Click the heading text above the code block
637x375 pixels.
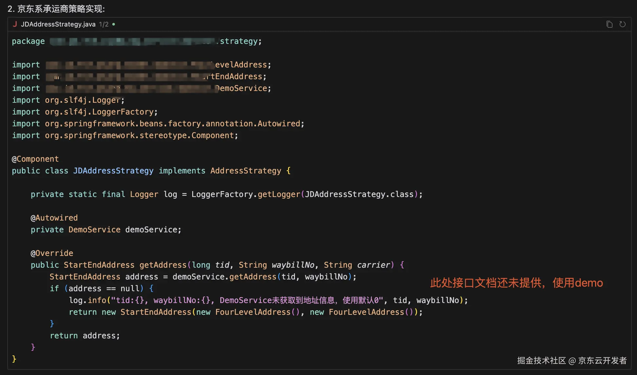coord(56,9)
